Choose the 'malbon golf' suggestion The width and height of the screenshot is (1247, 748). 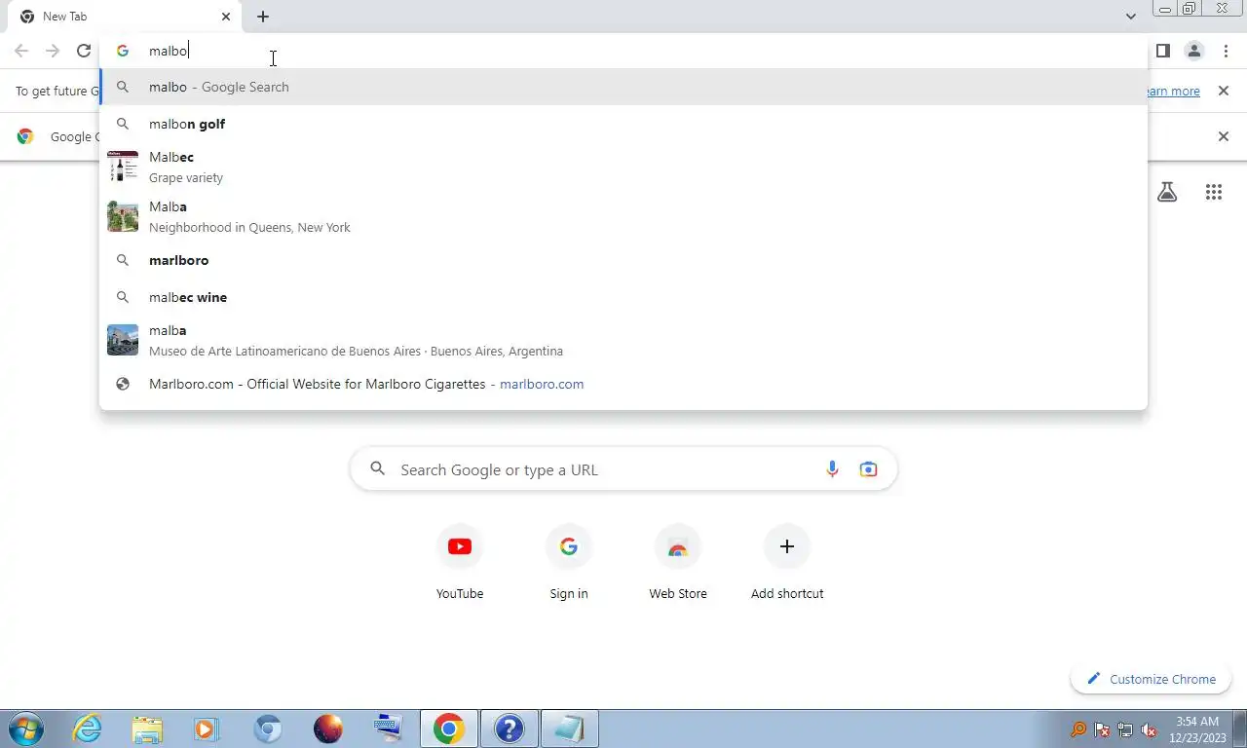(x=623, y=124)
